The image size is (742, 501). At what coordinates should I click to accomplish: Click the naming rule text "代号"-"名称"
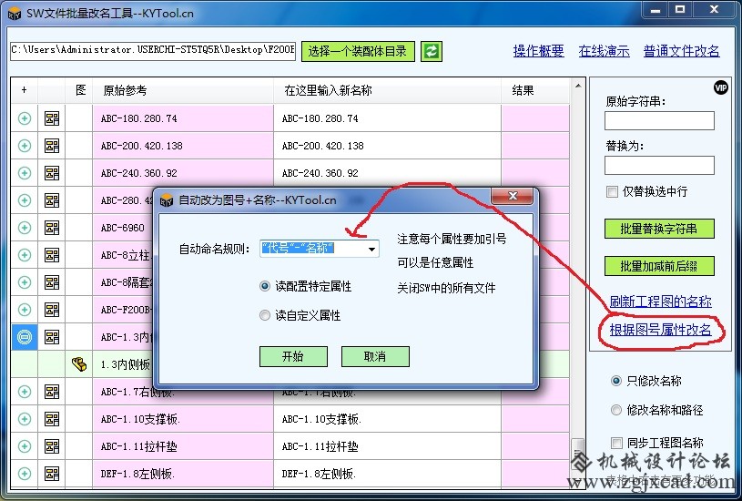coord(299,248)
